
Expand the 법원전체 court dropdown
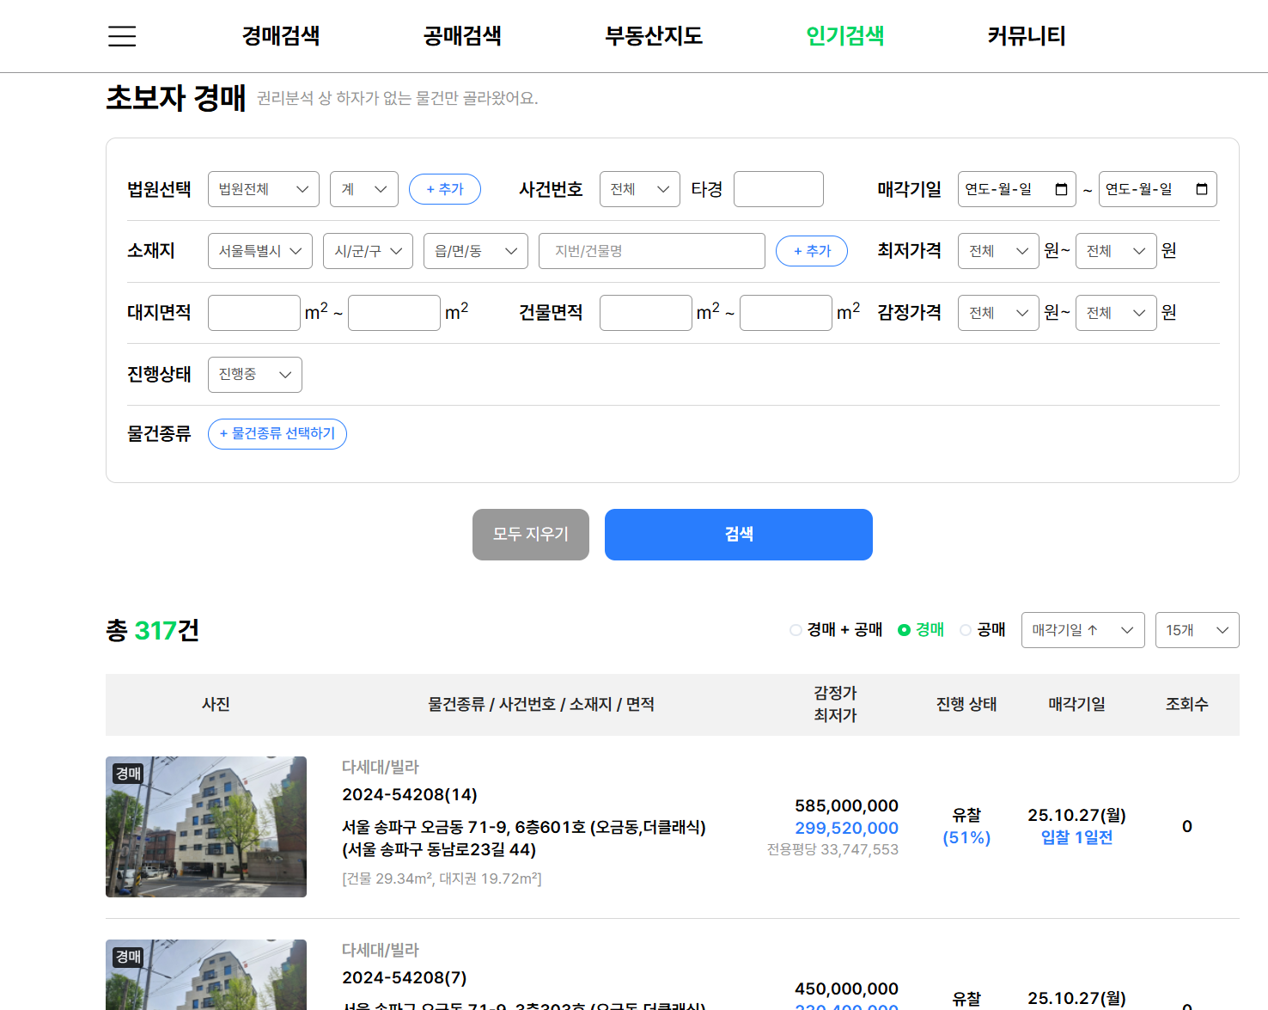pyautogui.click(x=263, y=189)
